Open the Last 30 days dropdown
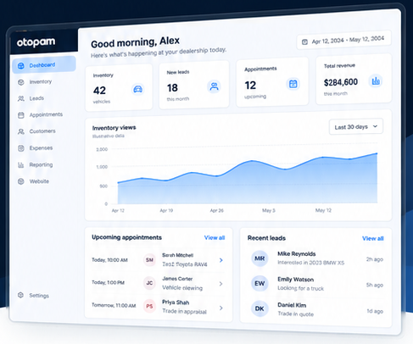 356,126
